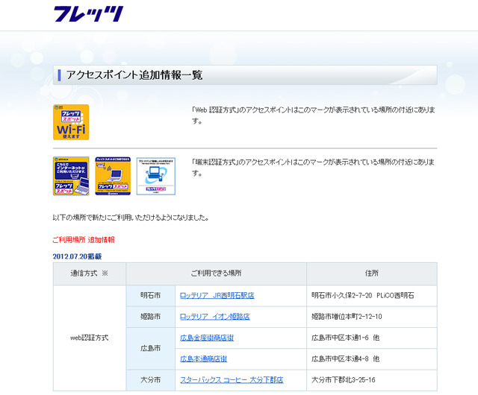The width and height of the screenshot is (478, 395).
Task: Click the yellow laptop with wireless router icon
Action: [113, 176]
